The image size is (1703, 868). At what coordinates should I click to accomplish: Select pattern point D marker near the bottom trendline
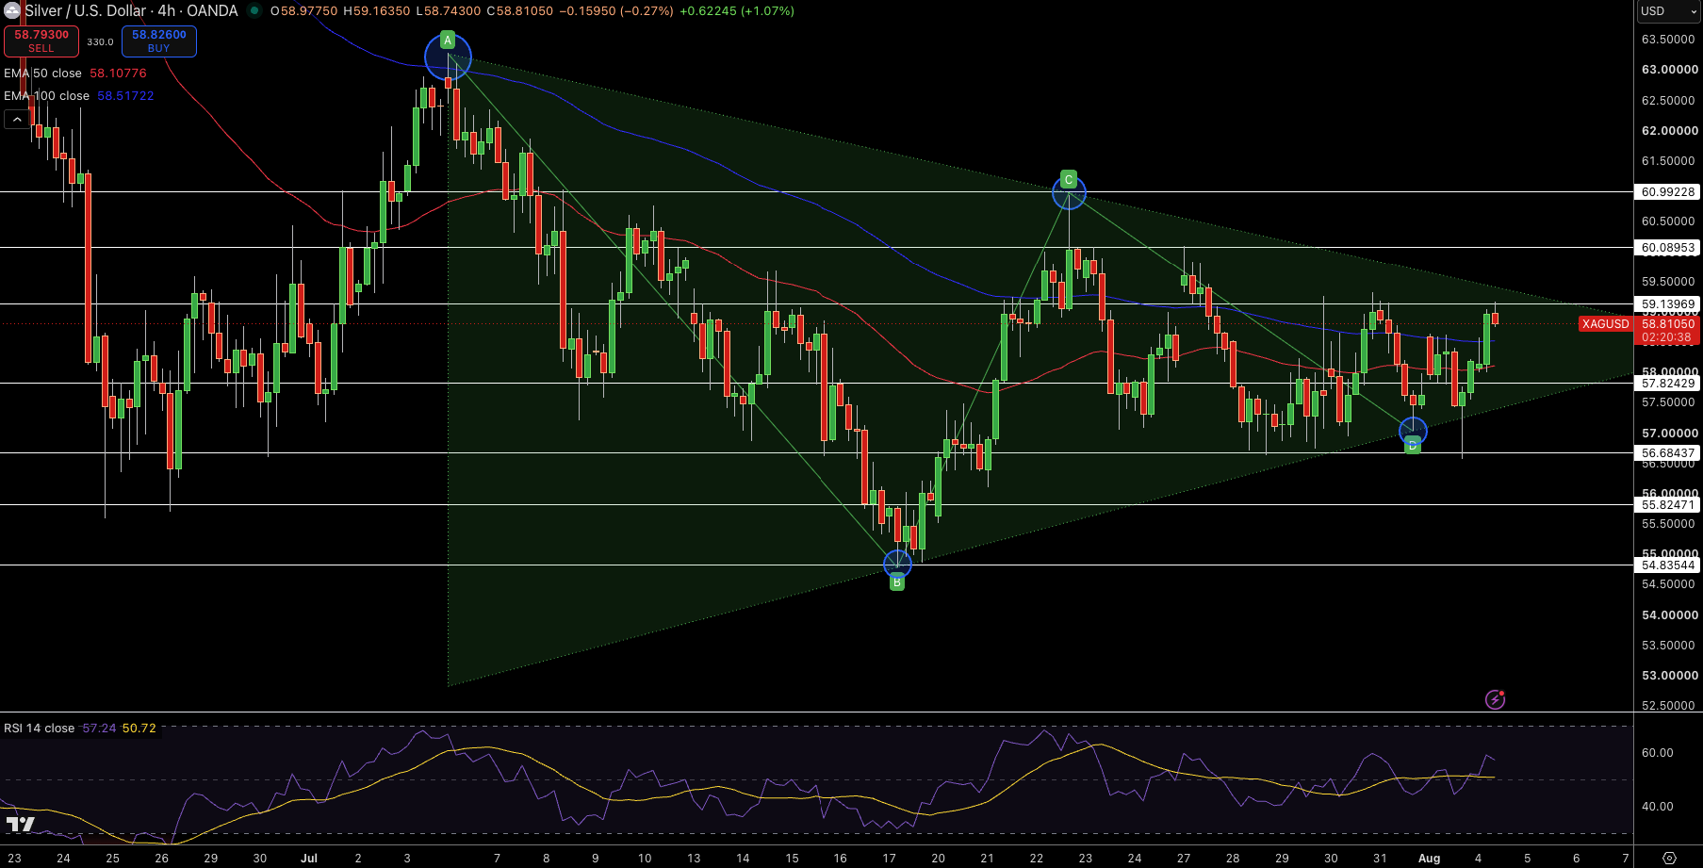click(1412, 444)
